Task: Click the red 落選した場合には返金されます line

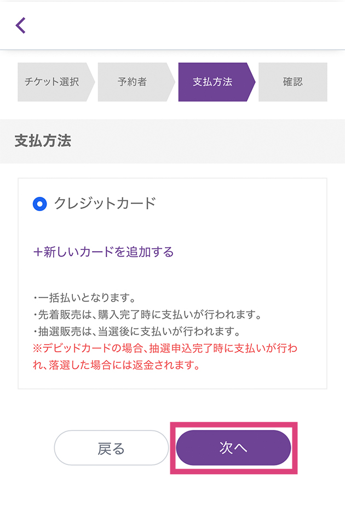Action: 116,365
